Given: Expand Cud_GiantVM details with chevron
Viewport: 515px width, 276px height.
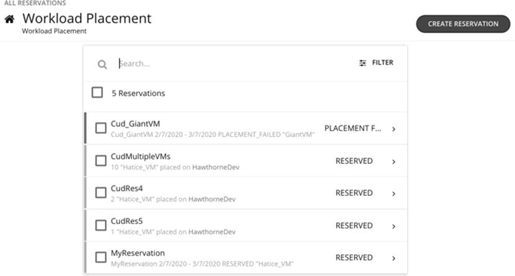Looking at the screenshot, I should pyautogui.click(x=394, y=129).
